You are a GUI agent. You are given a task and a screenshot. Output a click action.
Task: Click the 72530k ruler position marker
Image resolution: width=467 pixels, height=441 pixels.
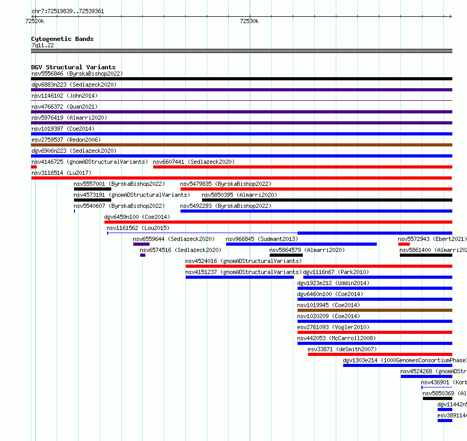[x=249, y=21]
